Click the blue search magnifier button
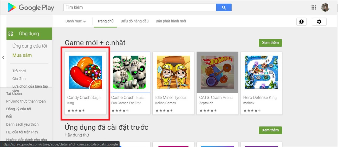 click(224, 7)
